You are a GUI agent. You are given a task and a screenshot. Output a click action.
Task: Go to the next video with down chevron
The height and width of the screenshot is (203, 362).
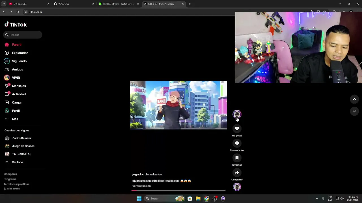[x=354, y=111]
